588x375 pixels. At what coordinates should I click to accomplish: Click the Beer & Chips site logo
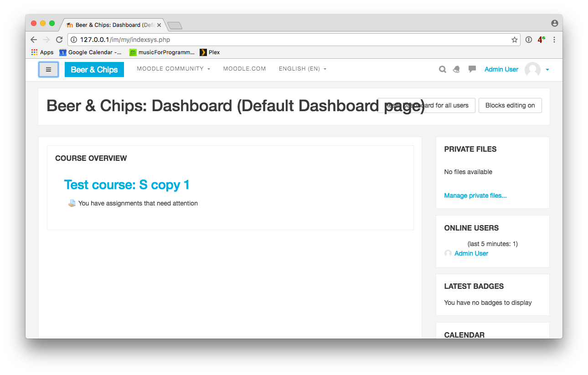point(94,70)
